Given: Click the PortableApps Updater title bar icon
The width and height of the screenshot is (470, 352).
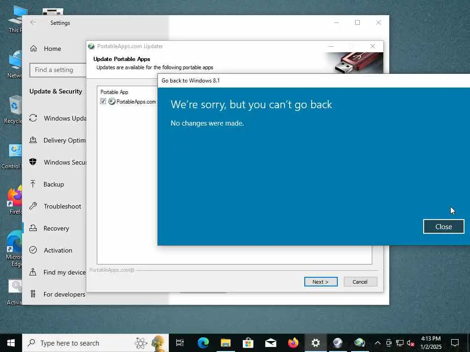Looking at the screenshot, I should (x=91, y=46).
